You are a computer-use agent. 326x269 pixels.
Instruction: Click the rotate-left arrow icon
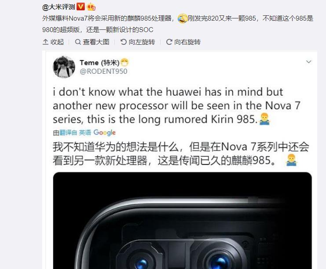click(x=124, y=42)
